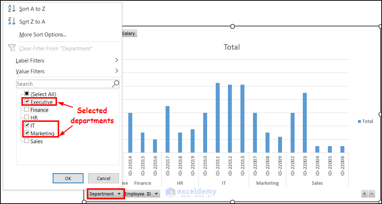Click the ID-22014 axis label

130,166
